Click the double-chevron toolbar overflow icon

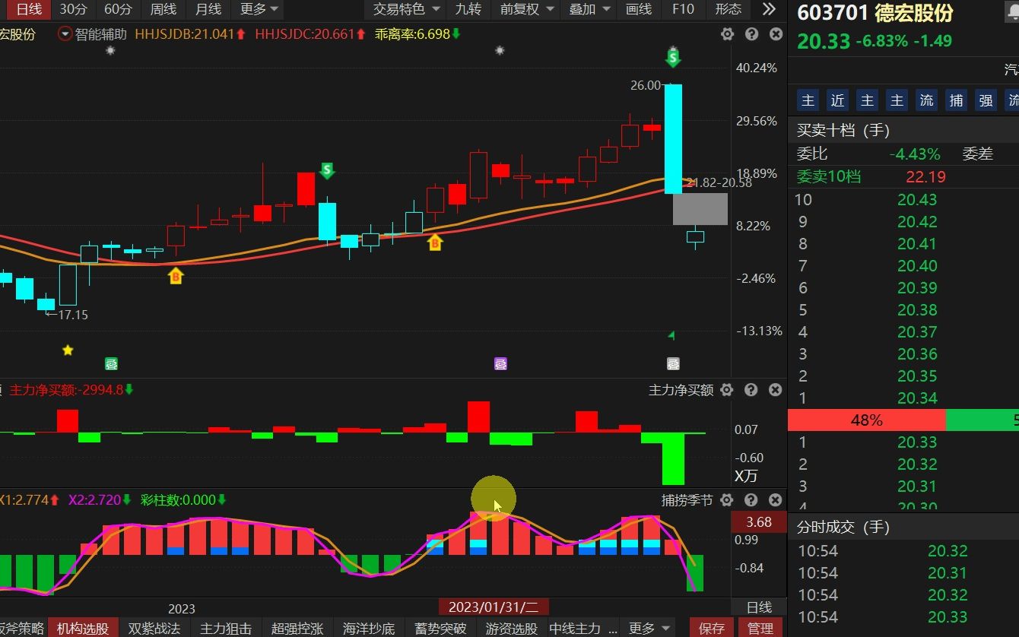[x=769, y=9]
